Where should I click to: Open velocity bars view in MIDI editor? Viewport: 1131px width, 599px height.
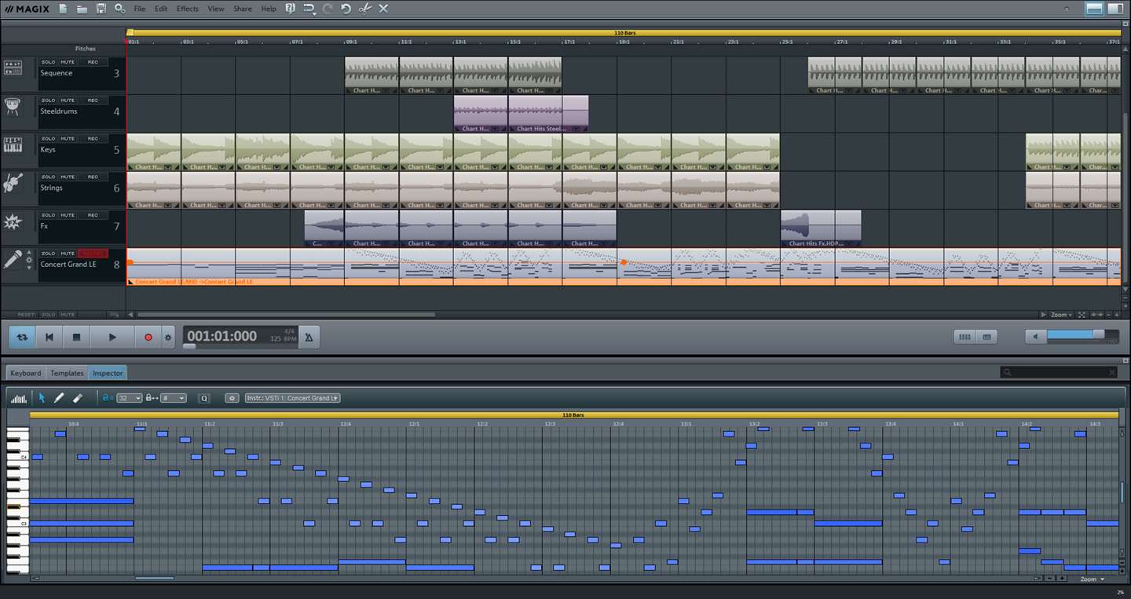[18, 398]
